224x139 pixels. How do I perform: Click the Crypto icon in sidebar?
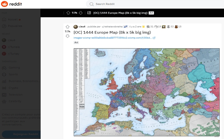pyautogui.click(x=4, y=88)
